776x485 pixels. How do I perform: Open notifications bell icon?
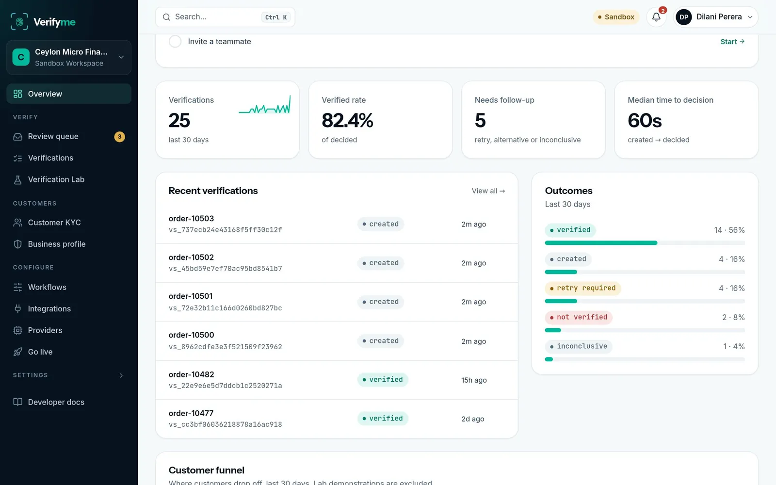tap(656, 17)
